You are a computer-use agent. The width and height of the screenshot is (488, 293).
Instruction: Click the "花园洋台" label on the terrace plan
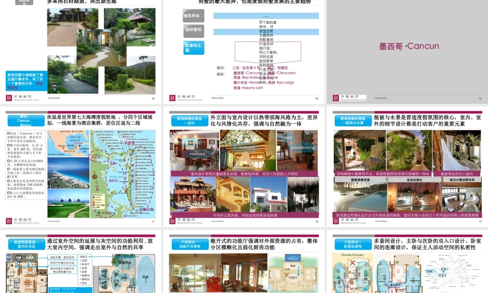[x=125, y=263]
